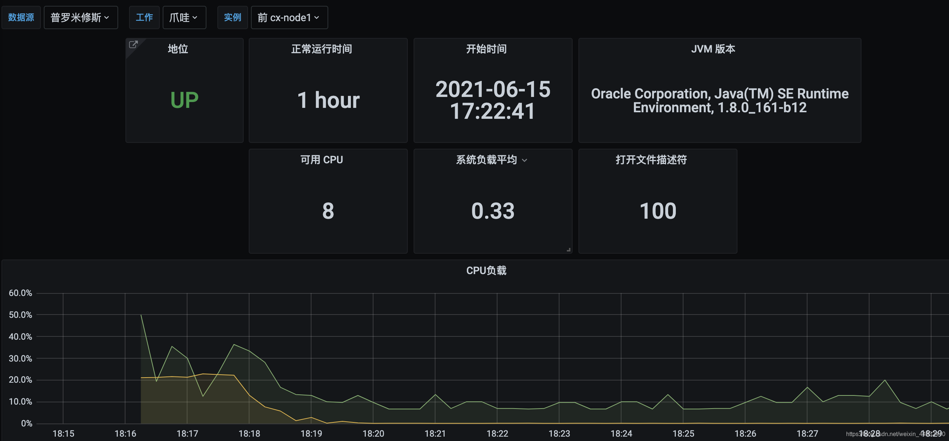This screenshot has width=949, height=441.
Task: Click the 60.0% y-axis label
Action: point(20,293)
